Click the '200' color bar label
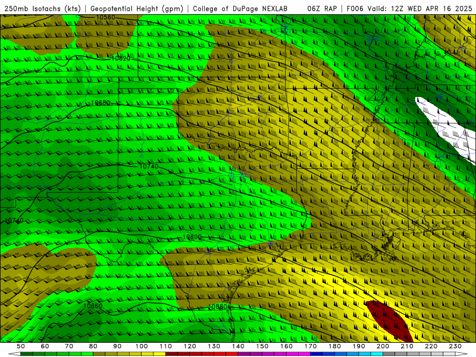This screenshot has height=357, width=476. [x=383, y=346]
